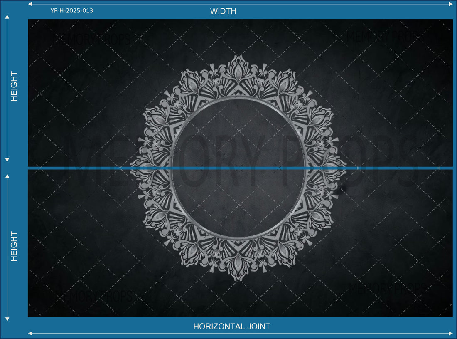Viewport: 457px width, 339px height.
Task: Click the up arrowhead above lower HEIGHT
Action: click(7, 176)
